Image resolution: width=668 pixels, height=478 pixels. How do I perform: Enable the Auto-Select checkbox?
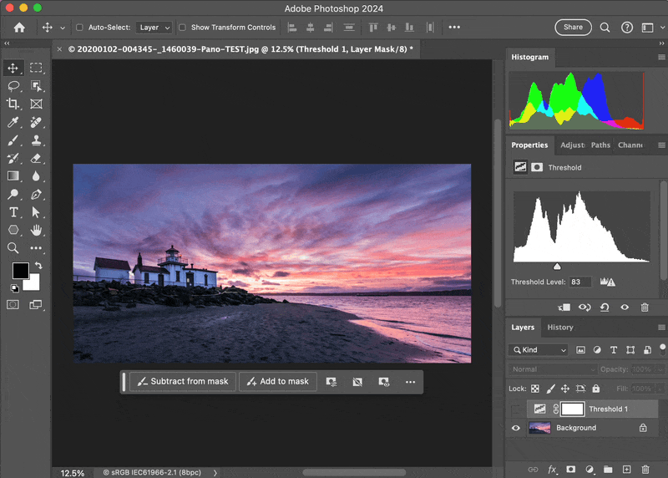pos(79,28)
